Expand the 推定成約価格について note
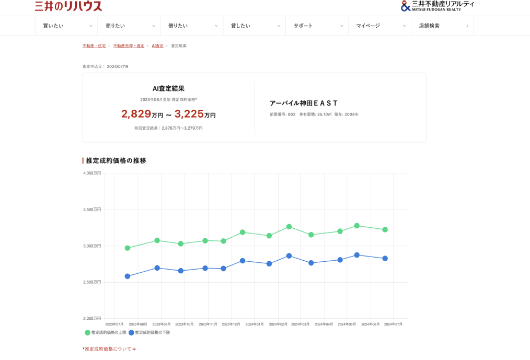 point(109,349)
